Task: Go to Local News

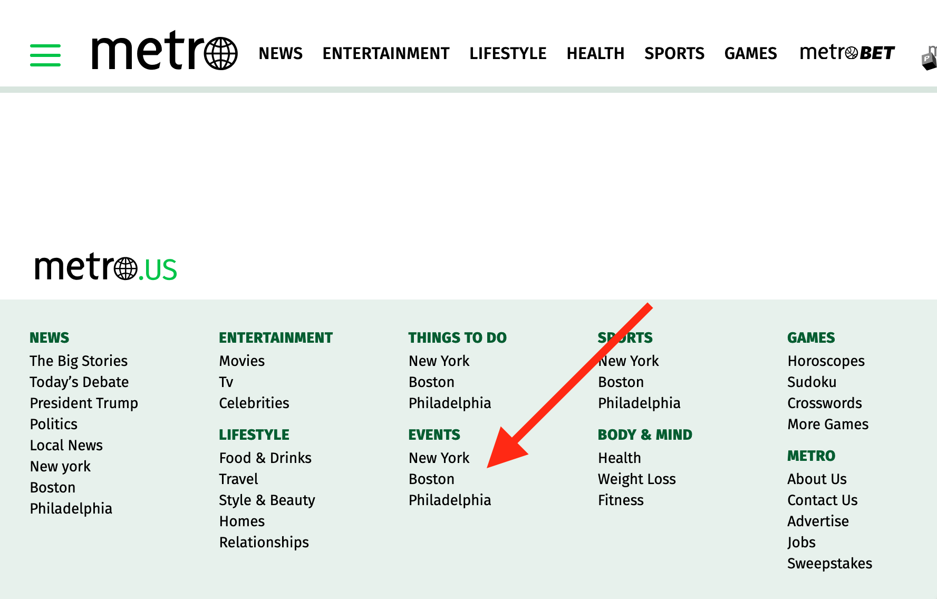Action: pos(66,446)
